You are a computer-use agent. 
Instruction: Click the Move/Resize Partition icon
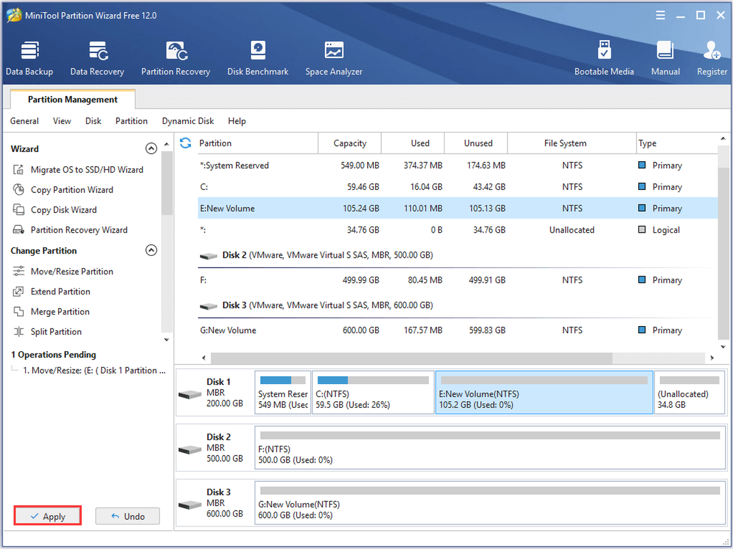pyautogui.click(x=18, y=272)
